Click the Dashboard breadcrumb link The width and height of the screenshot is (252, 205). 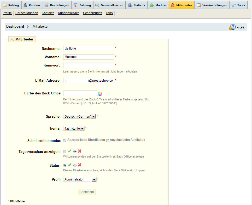click(x=15, y=27)
